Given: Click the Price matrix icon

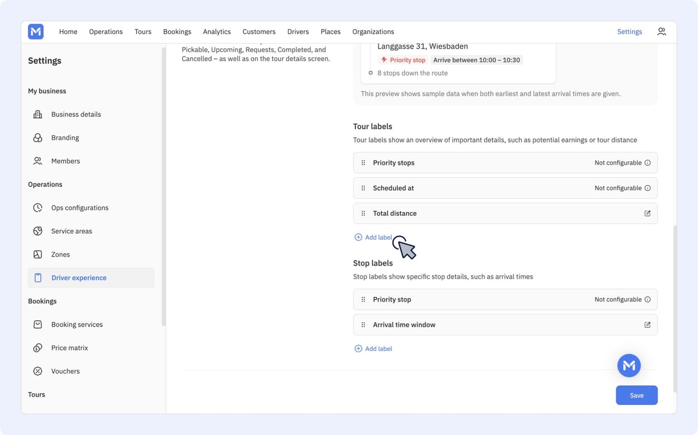Looking at the screenshot, I should pyautogui.click(x=37, y=348).
